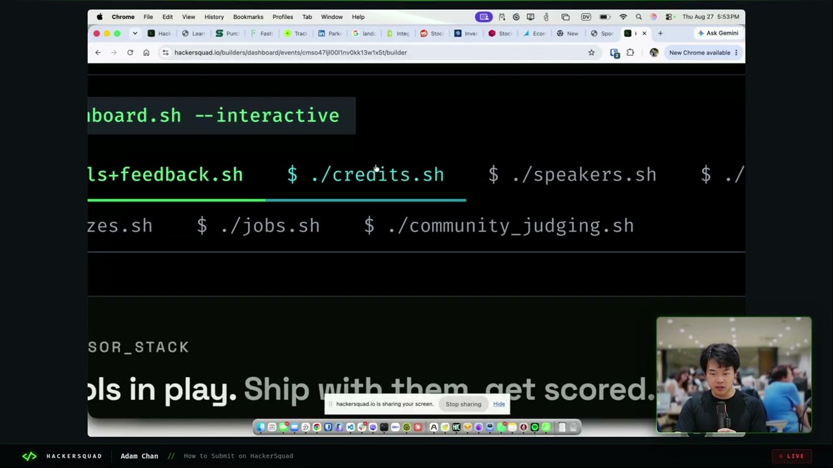833x468 pixels.
Task: Open the home page via house icon
Action: tap(146, 53)
